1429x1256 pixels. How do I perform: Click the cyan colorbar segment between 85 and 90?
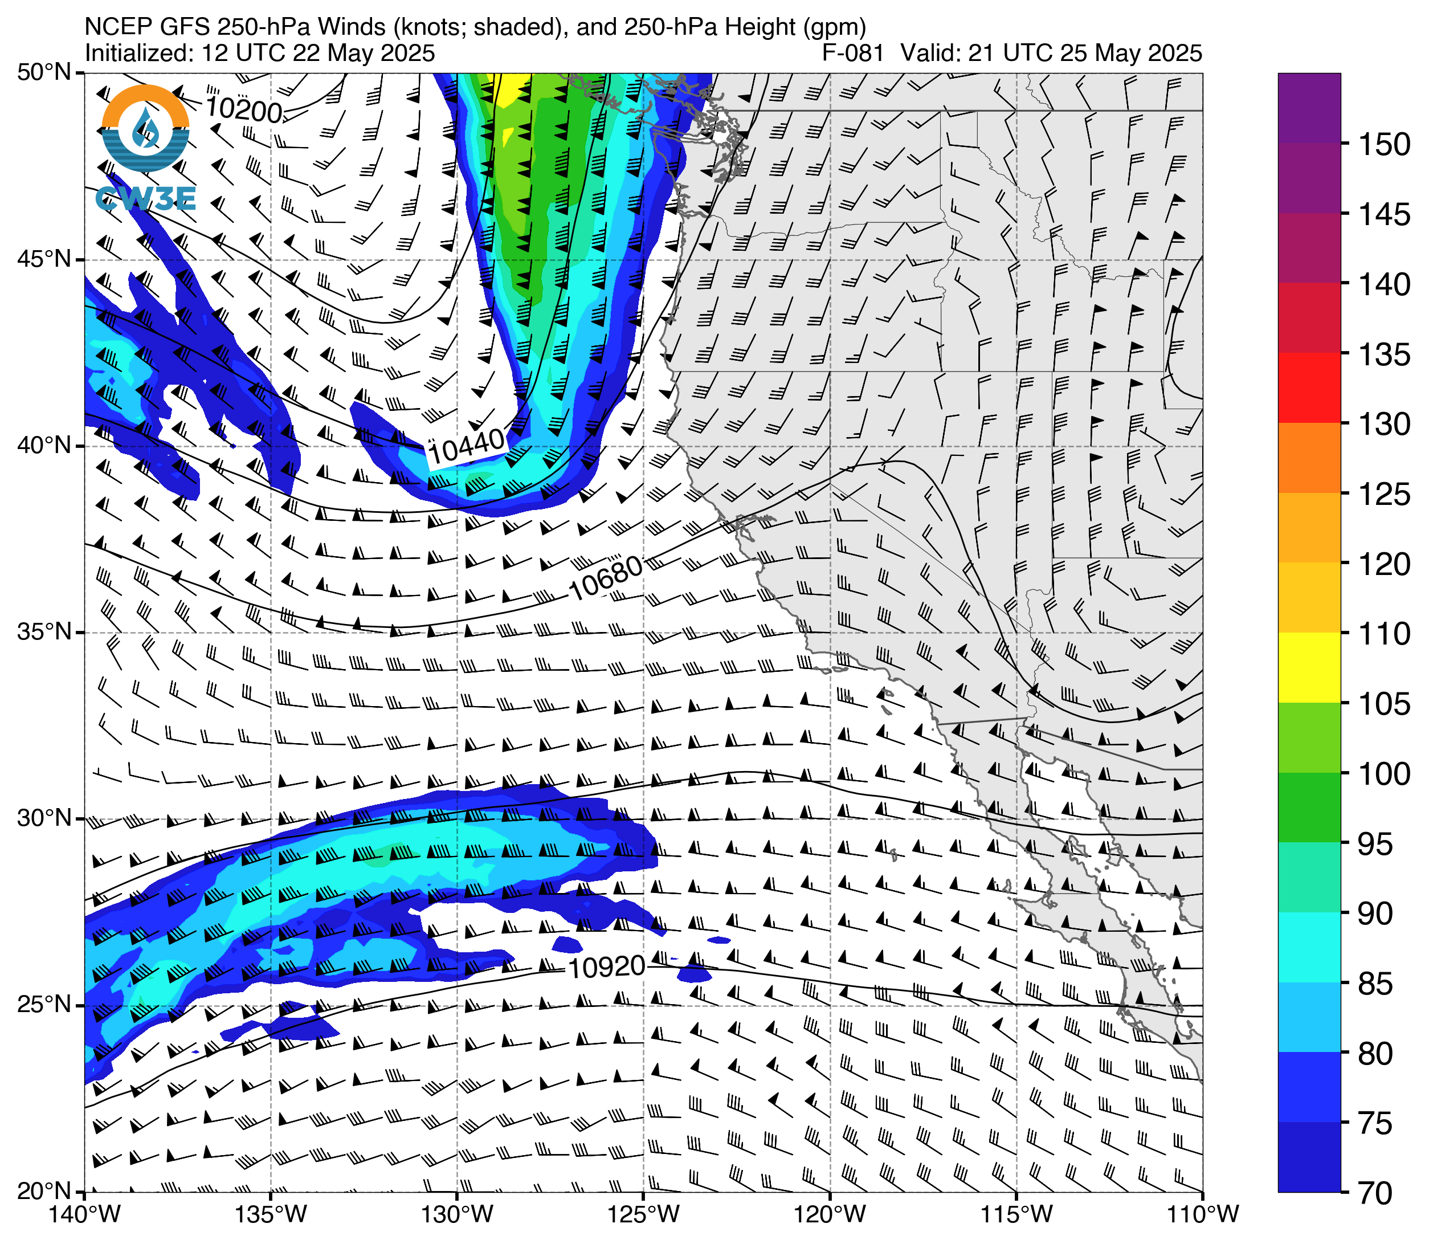(x=1309, y=948)
